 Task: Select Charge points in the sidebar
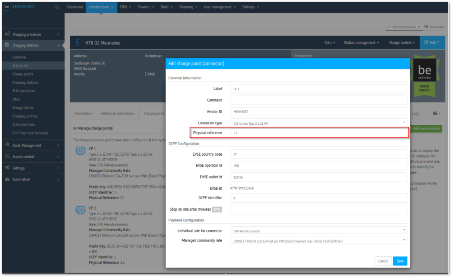pyautogui.click(x=23, y=74)
